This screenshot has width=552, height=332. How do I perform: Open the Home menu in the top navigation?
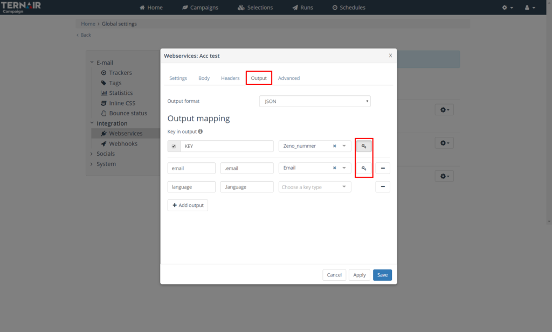pos(151,8)
